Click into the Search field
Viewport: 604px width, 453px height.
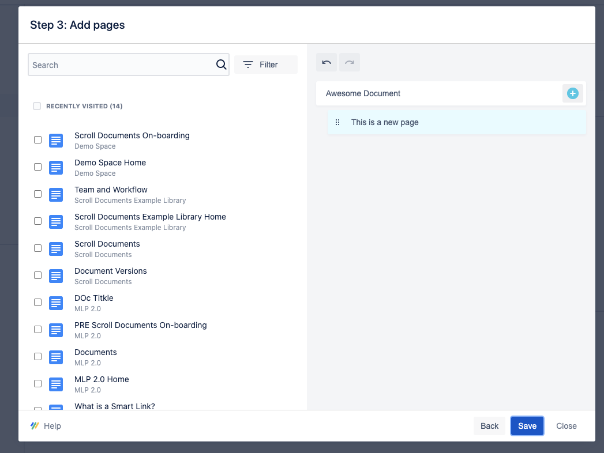click(x=121, y=65)
